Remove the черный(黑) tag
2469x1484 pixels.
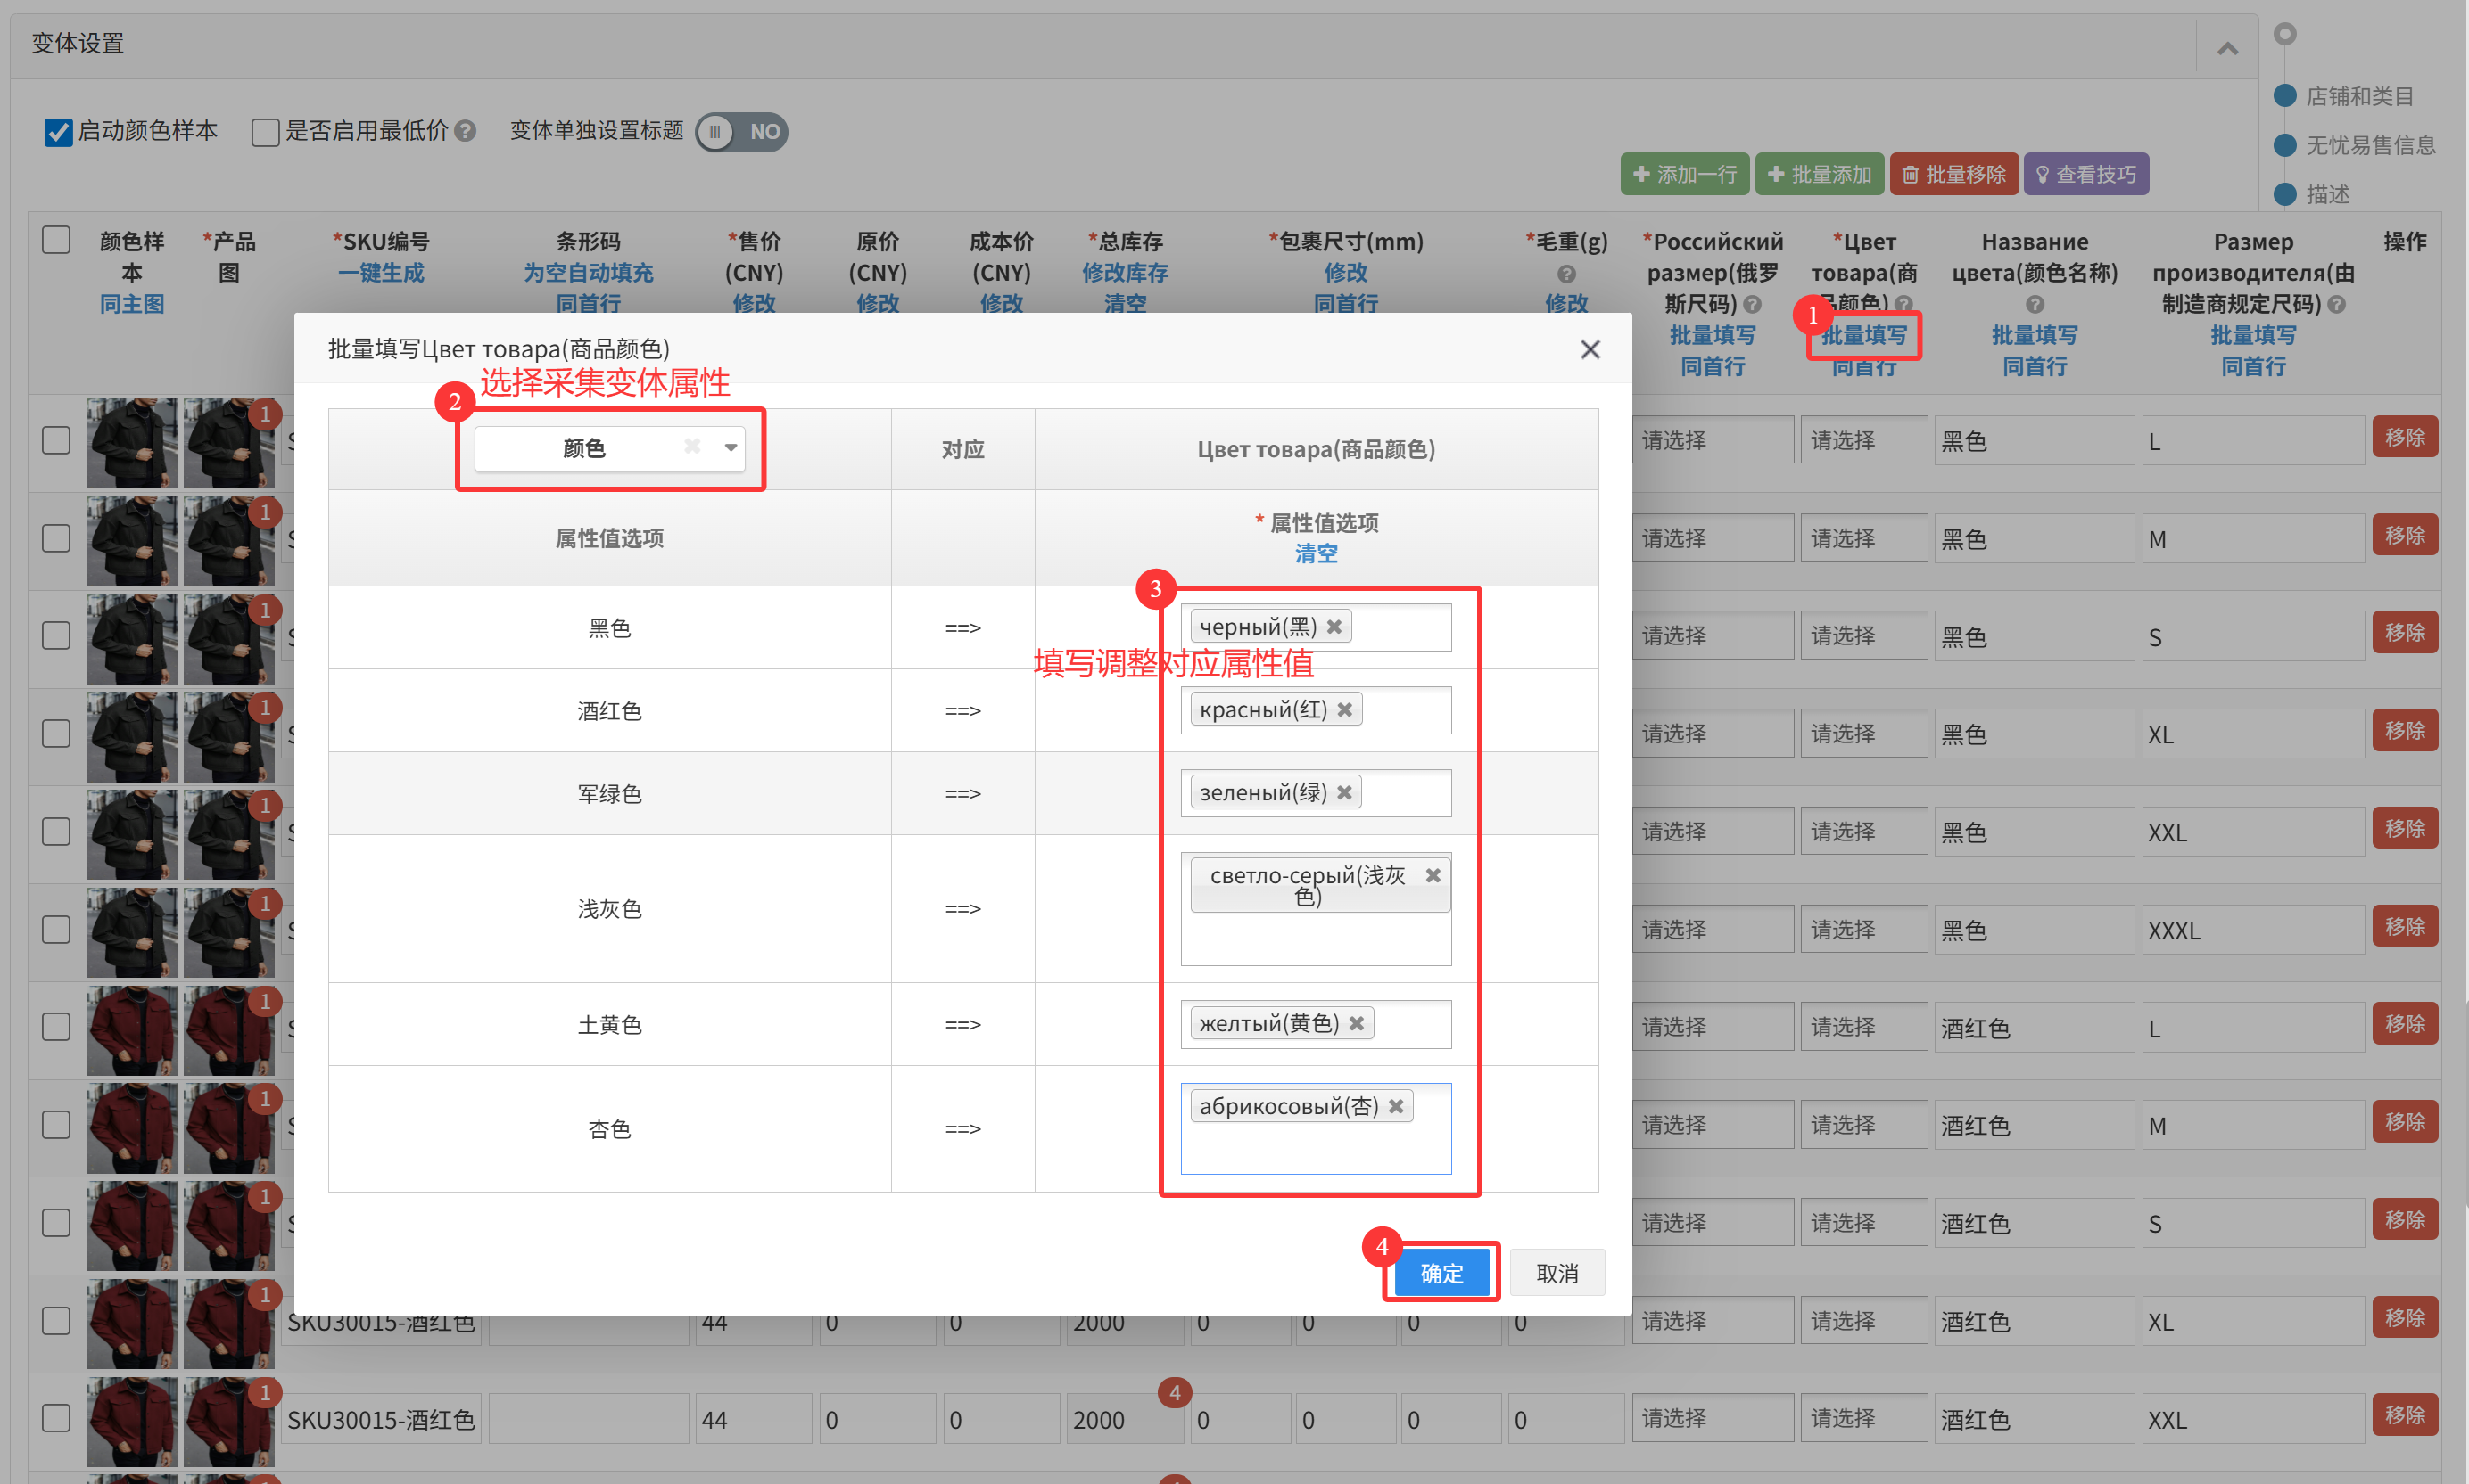click(x=1334, y=627)
